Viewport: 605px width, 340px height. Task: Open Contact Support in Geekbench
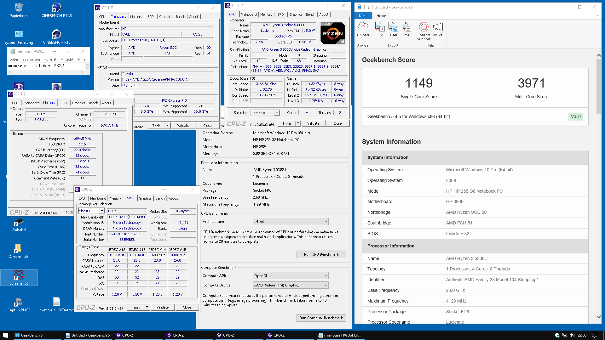point(424,31)
